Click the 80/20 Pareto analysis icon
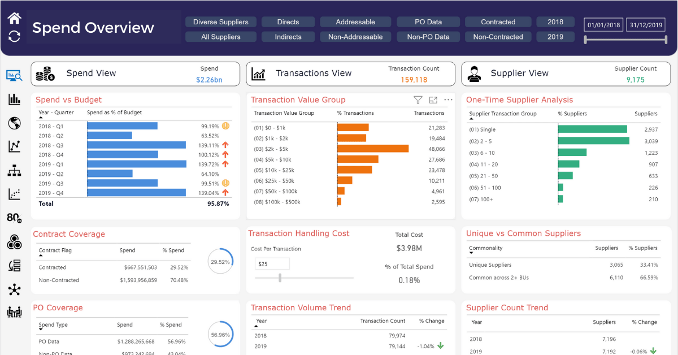Viewport: 678px width, 355px height. click(14, 218)
